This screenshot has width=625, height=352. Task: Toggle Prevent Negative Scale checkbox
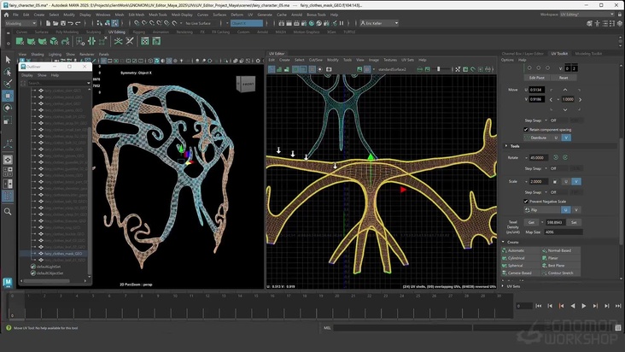coord(526,202)
